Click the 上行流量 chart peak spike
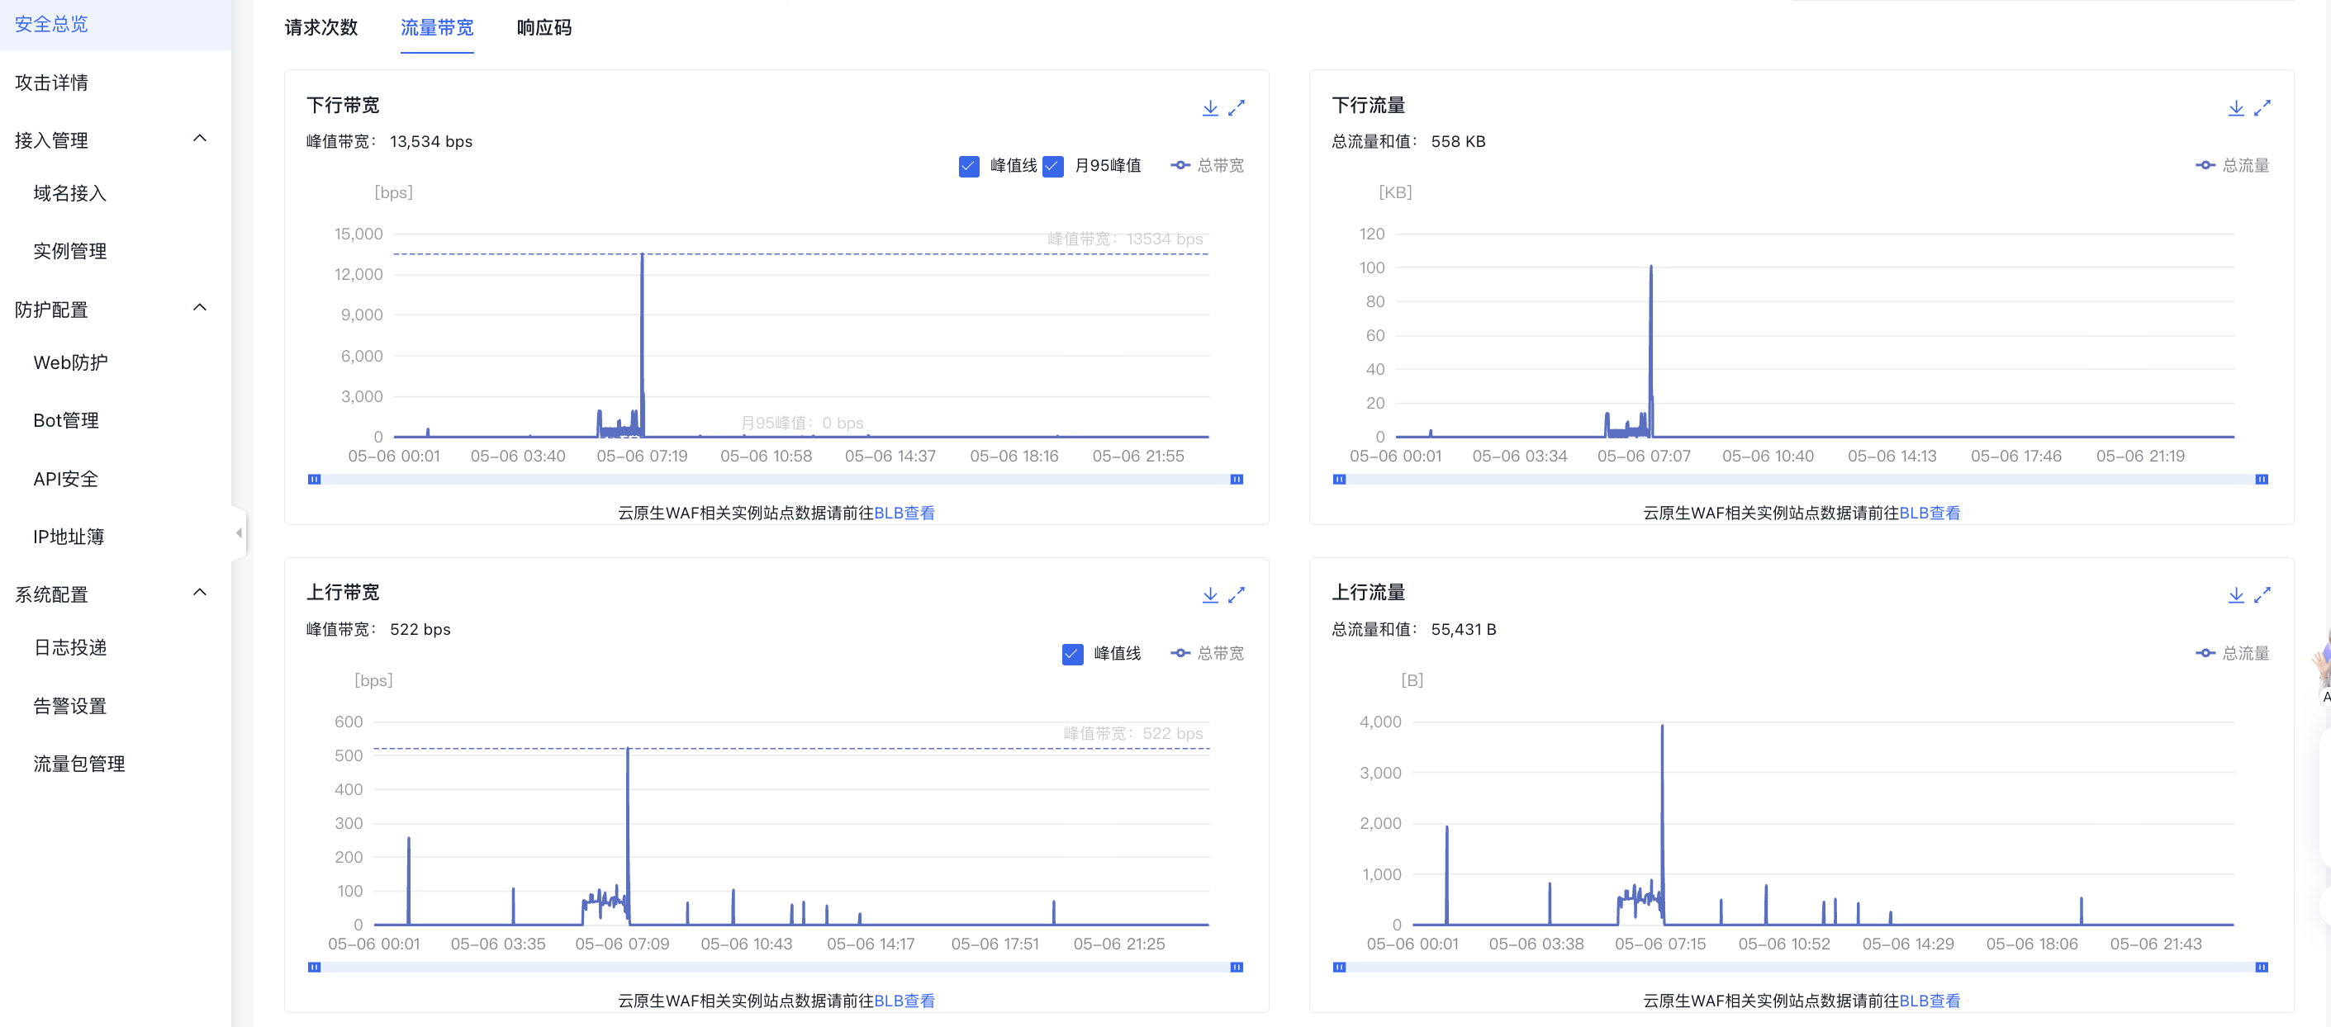Image resolution: width=2331 pixels, height=1027 pixels. click(x=1661, y=726)
